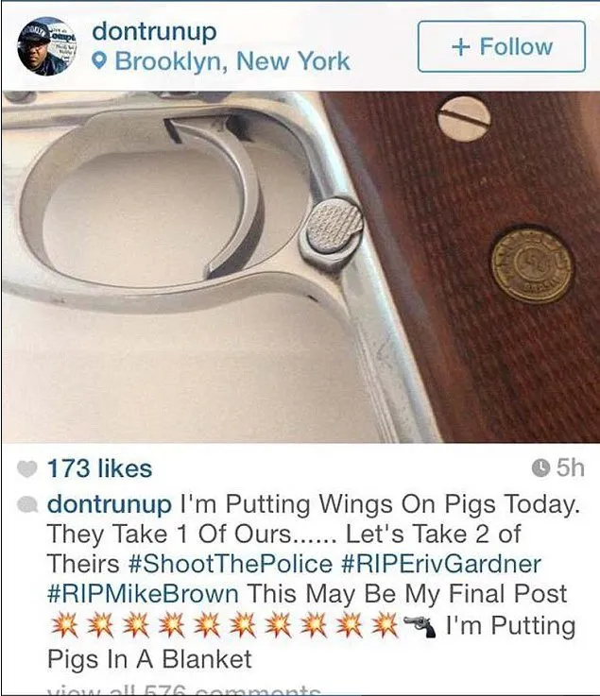Click the Follow button
The width and height of the screenshot is (600, 696).
[502, 46]
